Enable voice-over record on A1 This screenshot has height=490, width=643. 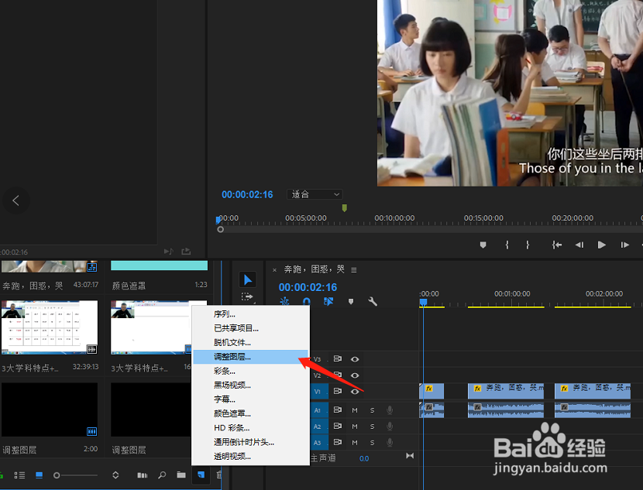coord(390,409)
